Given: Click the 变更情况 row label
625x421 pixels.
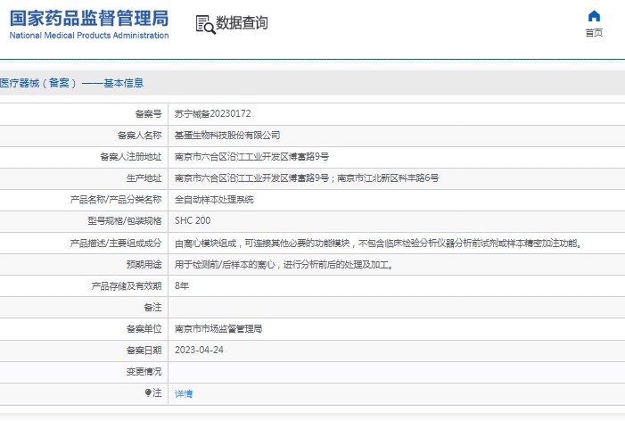Looking at the screenshot, I should 144,372.
